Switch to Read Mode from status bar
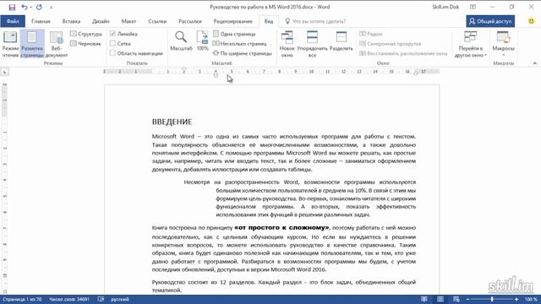This screenshot has width=541, height=304. pos(424,299)
